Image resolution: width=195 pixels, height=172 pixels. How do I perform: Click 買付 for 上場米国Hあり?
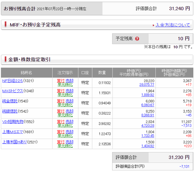[x=61, y=142]
